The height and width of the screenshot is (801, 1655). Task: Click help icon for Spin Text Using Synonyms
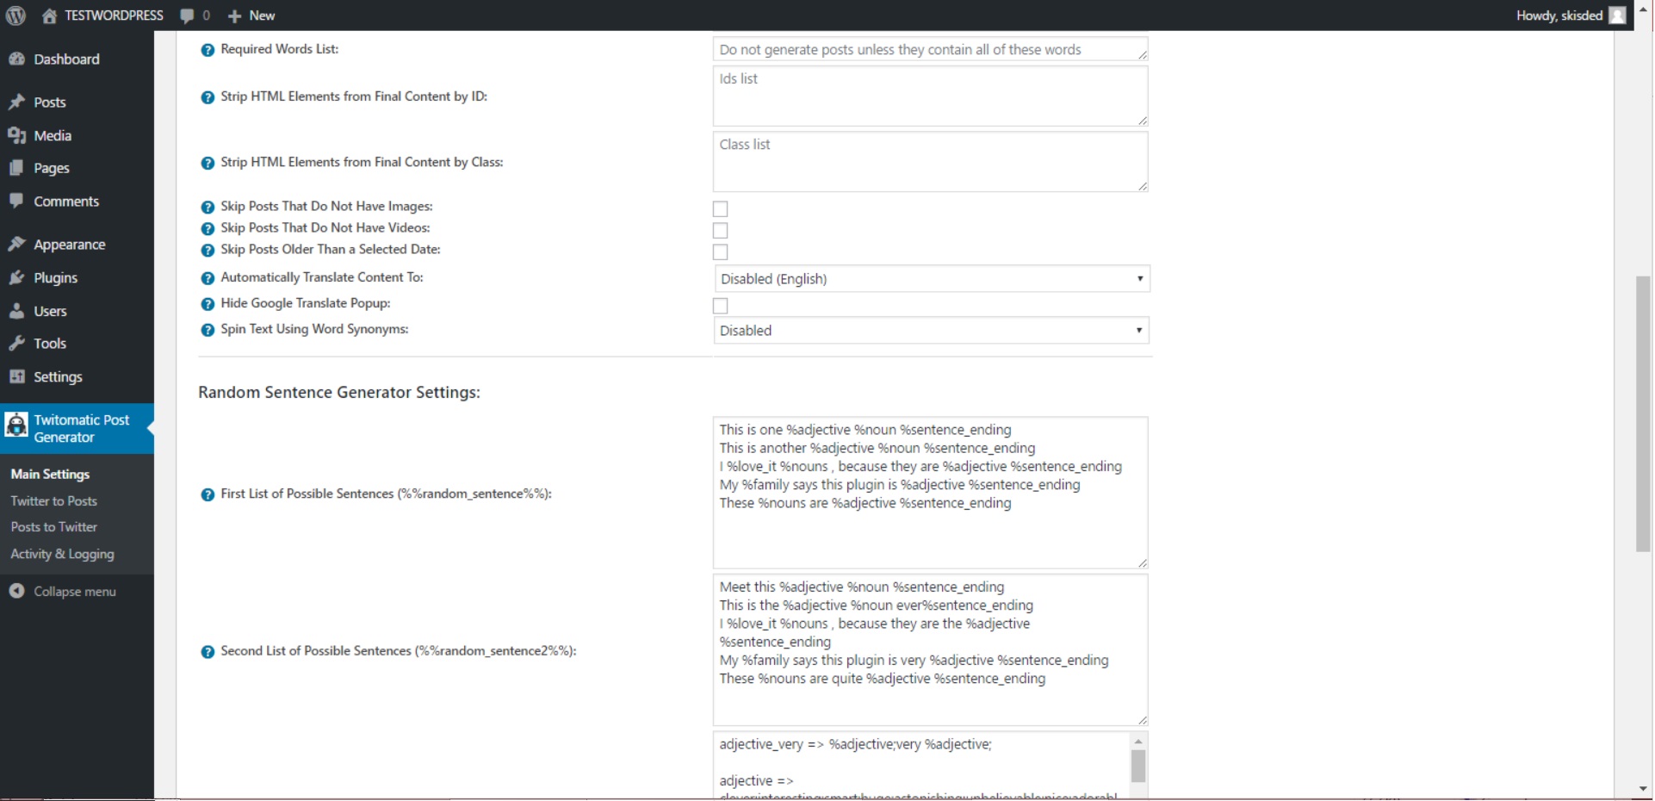208,330
